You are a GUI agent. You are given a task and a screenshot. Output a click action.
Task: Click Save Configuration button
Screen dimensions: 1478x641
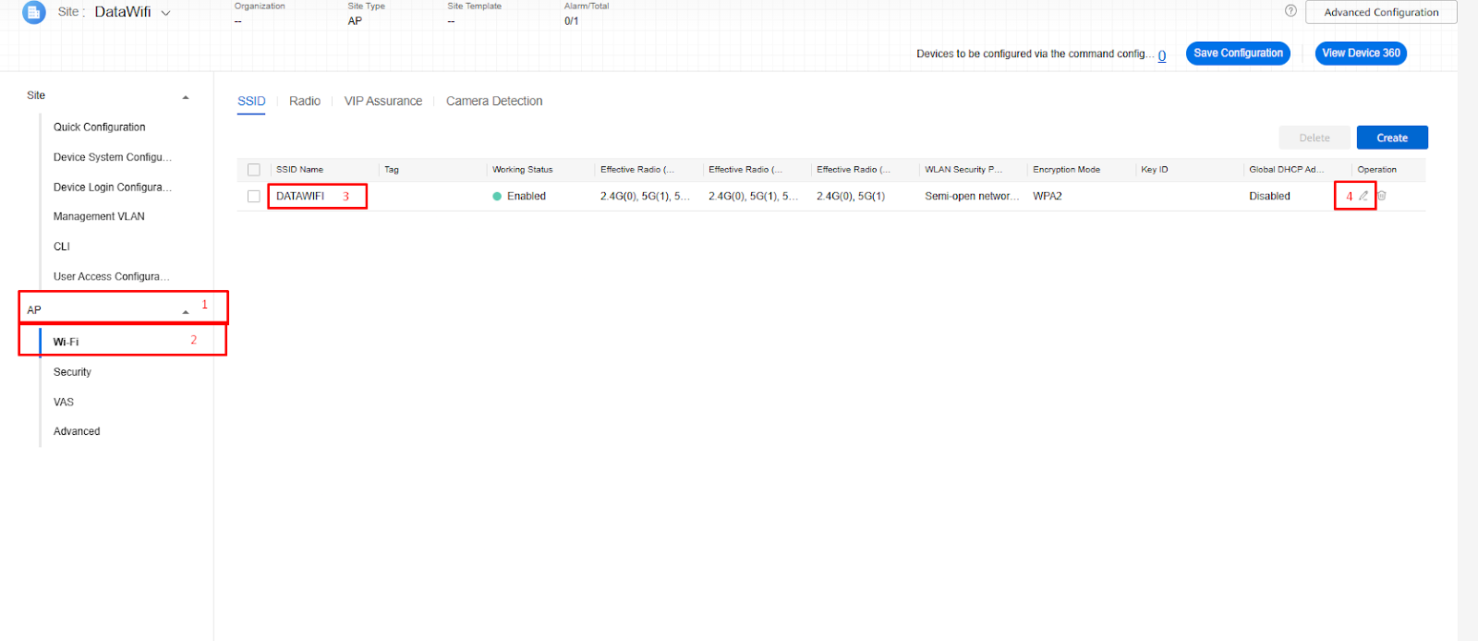pyautogui.click(x=1238, y=54)
